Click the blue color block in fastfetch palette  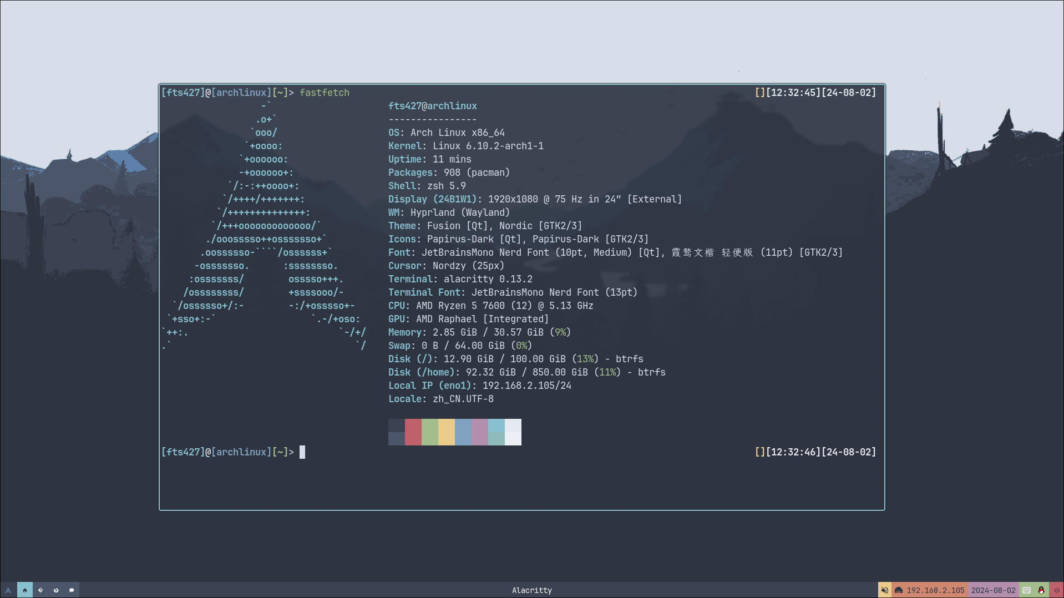[x=463, y=432]
